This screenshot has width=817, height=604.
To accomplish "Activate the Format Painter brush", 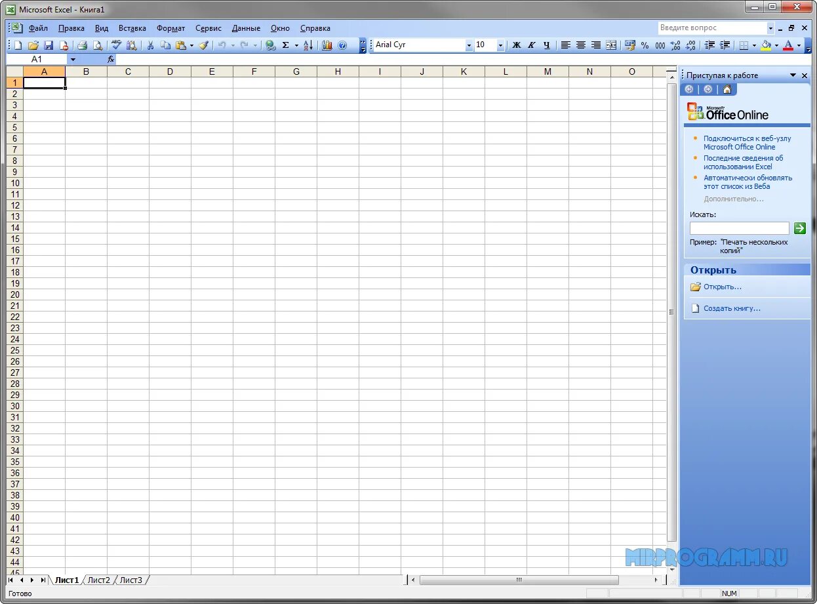I will click(x=204, y=45).
